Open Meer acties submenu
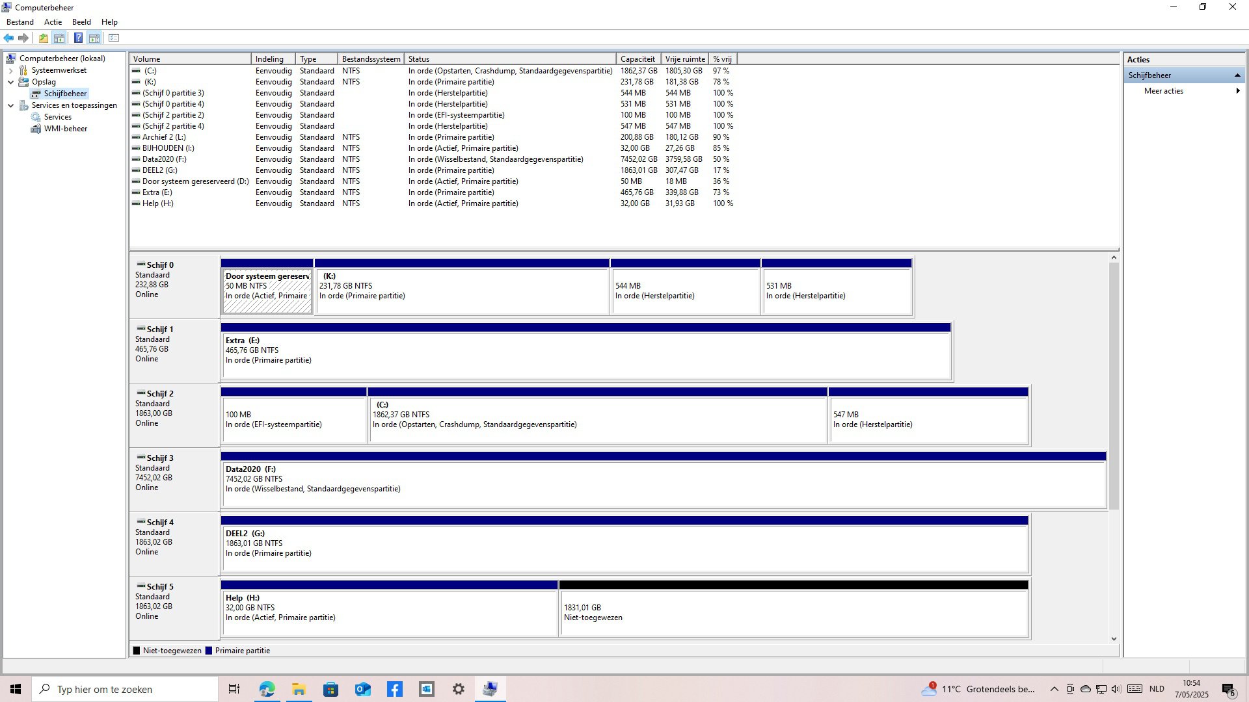This screenshot has height=702, width=1249. 1163,91
